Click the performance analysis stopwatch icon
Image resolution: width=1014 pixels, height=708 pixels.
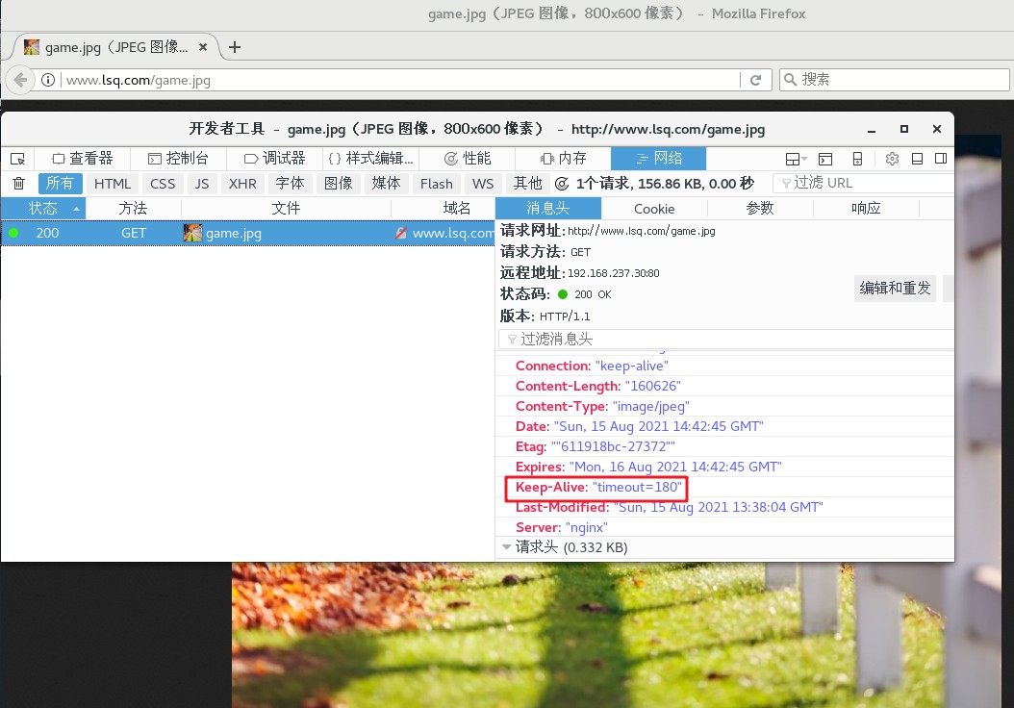tap(562, 184)
